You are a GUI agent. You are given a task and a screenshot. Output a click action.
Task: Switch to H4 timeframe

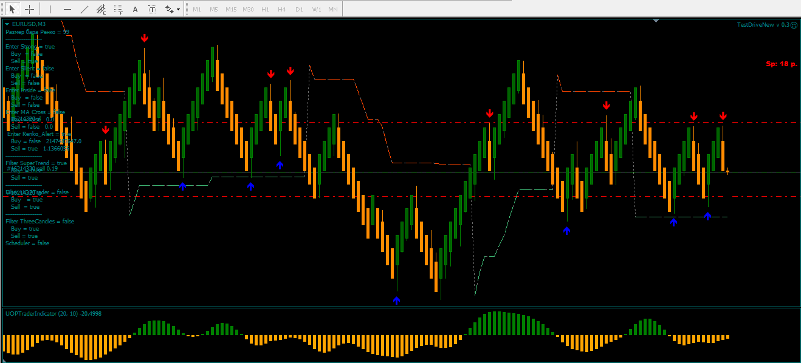tap(281, 10)
